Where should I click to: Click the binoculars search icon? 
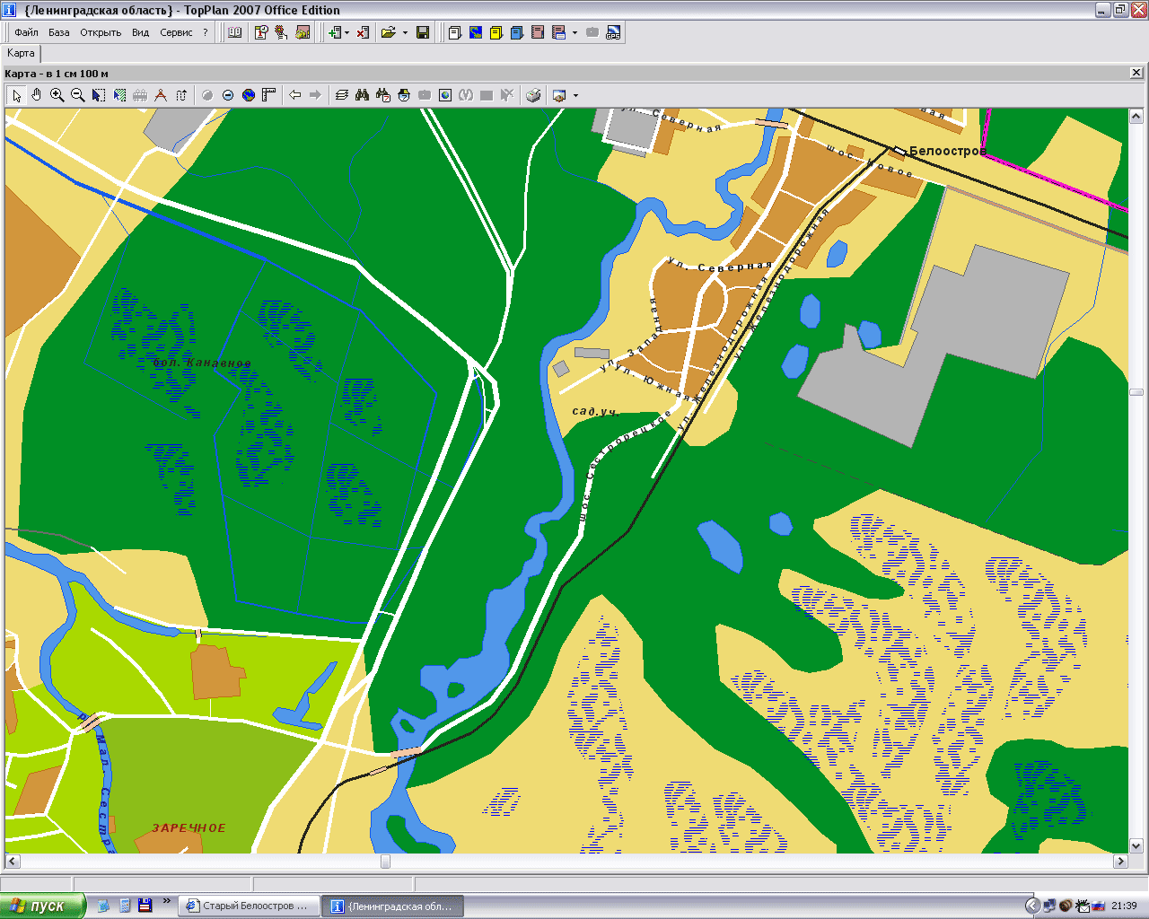363,95
